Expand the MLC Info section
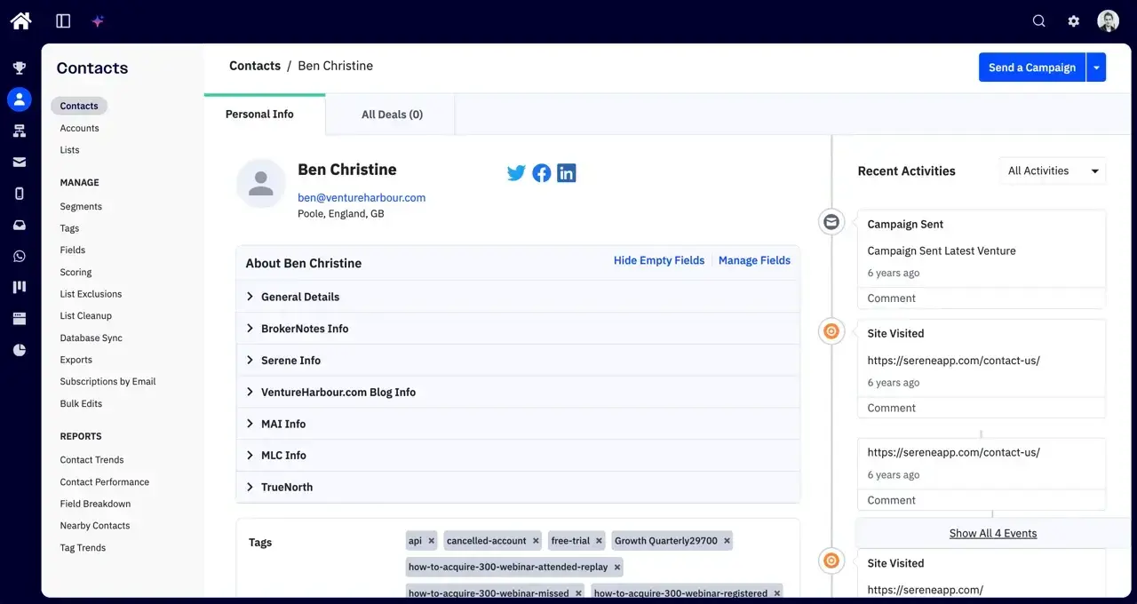The height and width of the screenshot is (604, 1137). (x=518, y=455)
